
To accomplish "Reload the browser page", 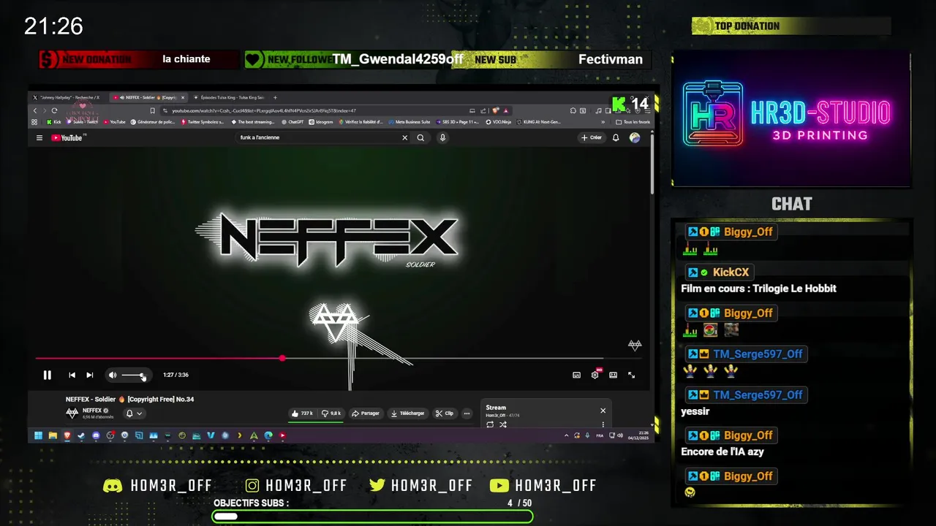I will click(x=54, y=110).
